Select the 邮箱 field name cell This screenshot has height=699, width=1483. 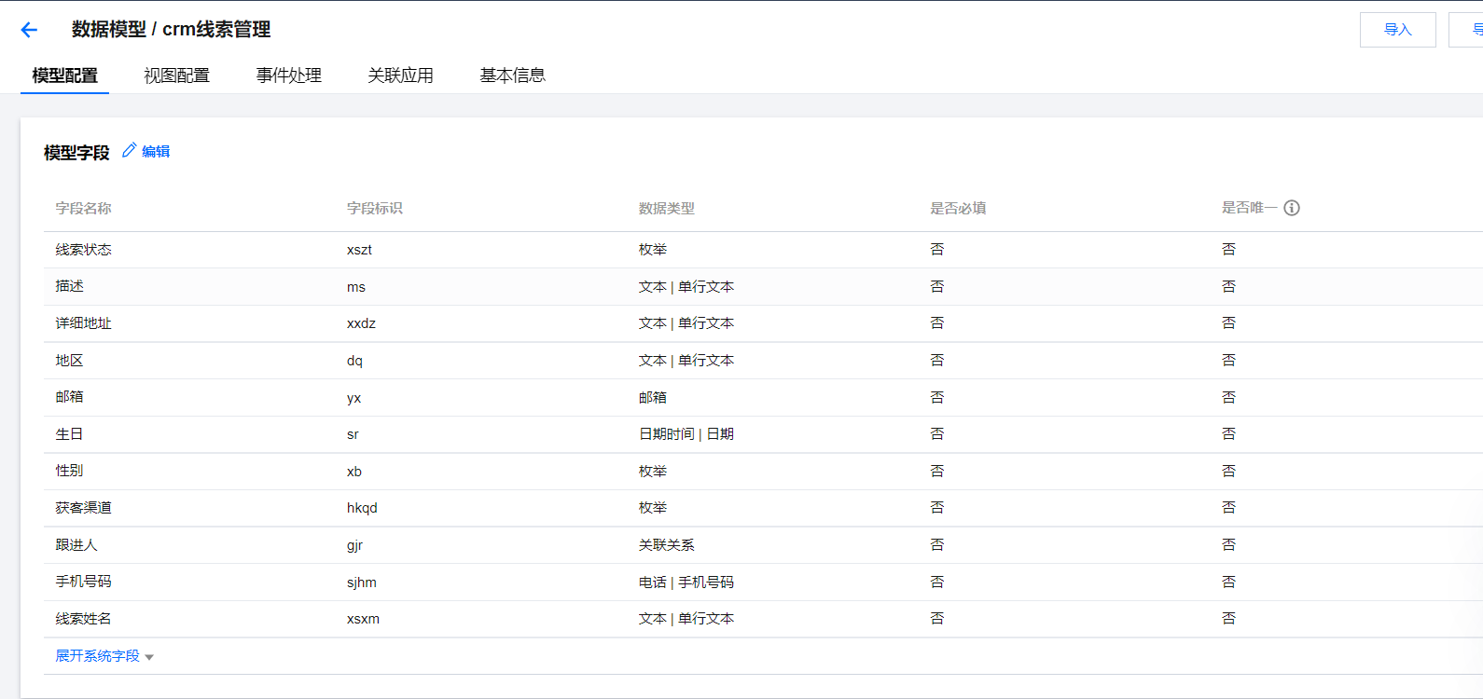pyautogui.click(x=69, y=397)
